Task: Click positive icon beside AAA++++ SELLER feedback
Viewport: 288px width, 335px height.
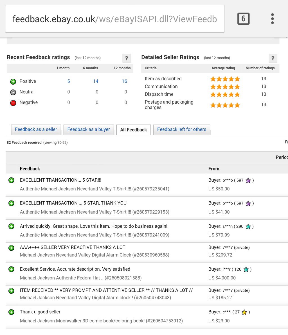Action: [x=11, y=248]
